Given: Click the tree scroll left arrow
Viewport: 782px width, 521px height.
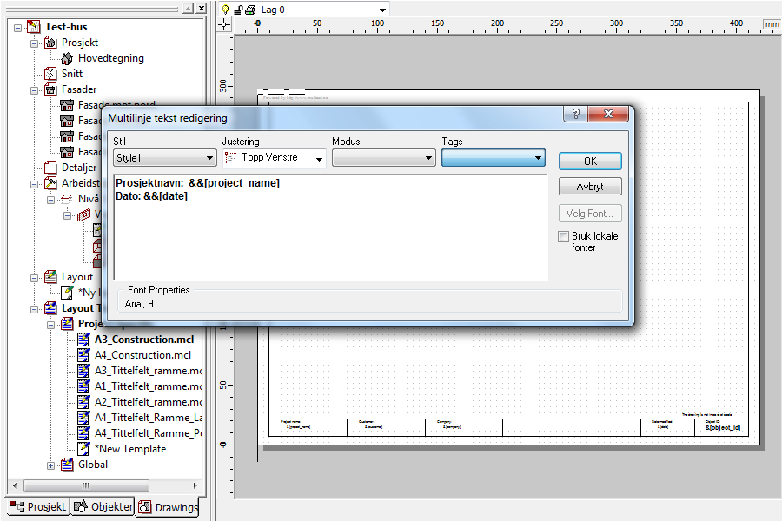Looking at the screenshot, I should pyautogui.click(x=15, y=485).
